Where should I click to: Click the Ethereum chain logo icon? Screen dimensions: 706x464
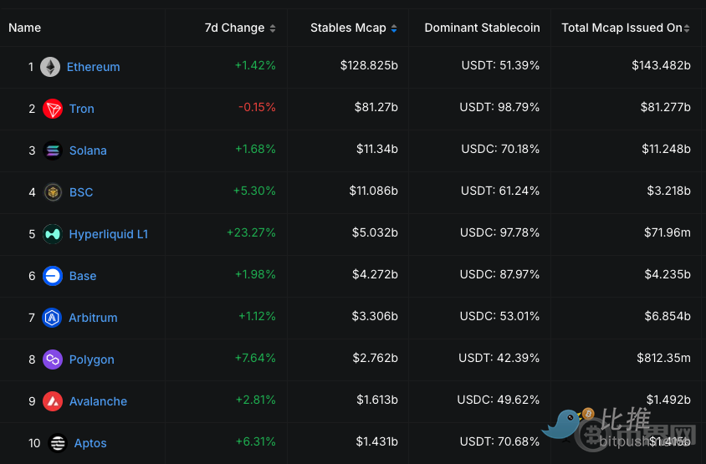click(50, 67)
